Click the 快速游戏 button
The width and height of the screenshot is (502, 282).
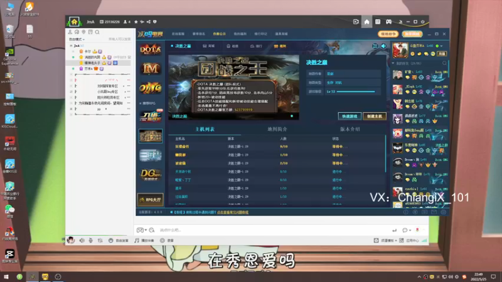[x=350, y=116]
